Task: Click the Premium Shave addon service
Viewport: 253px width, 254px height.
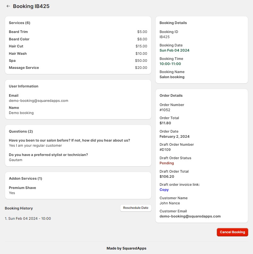Action: coord(22,188)
